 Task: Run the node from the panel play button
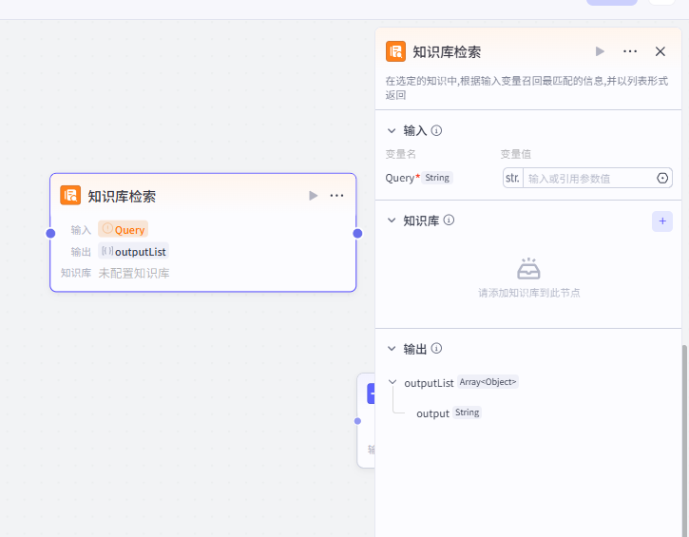[600, 51]
